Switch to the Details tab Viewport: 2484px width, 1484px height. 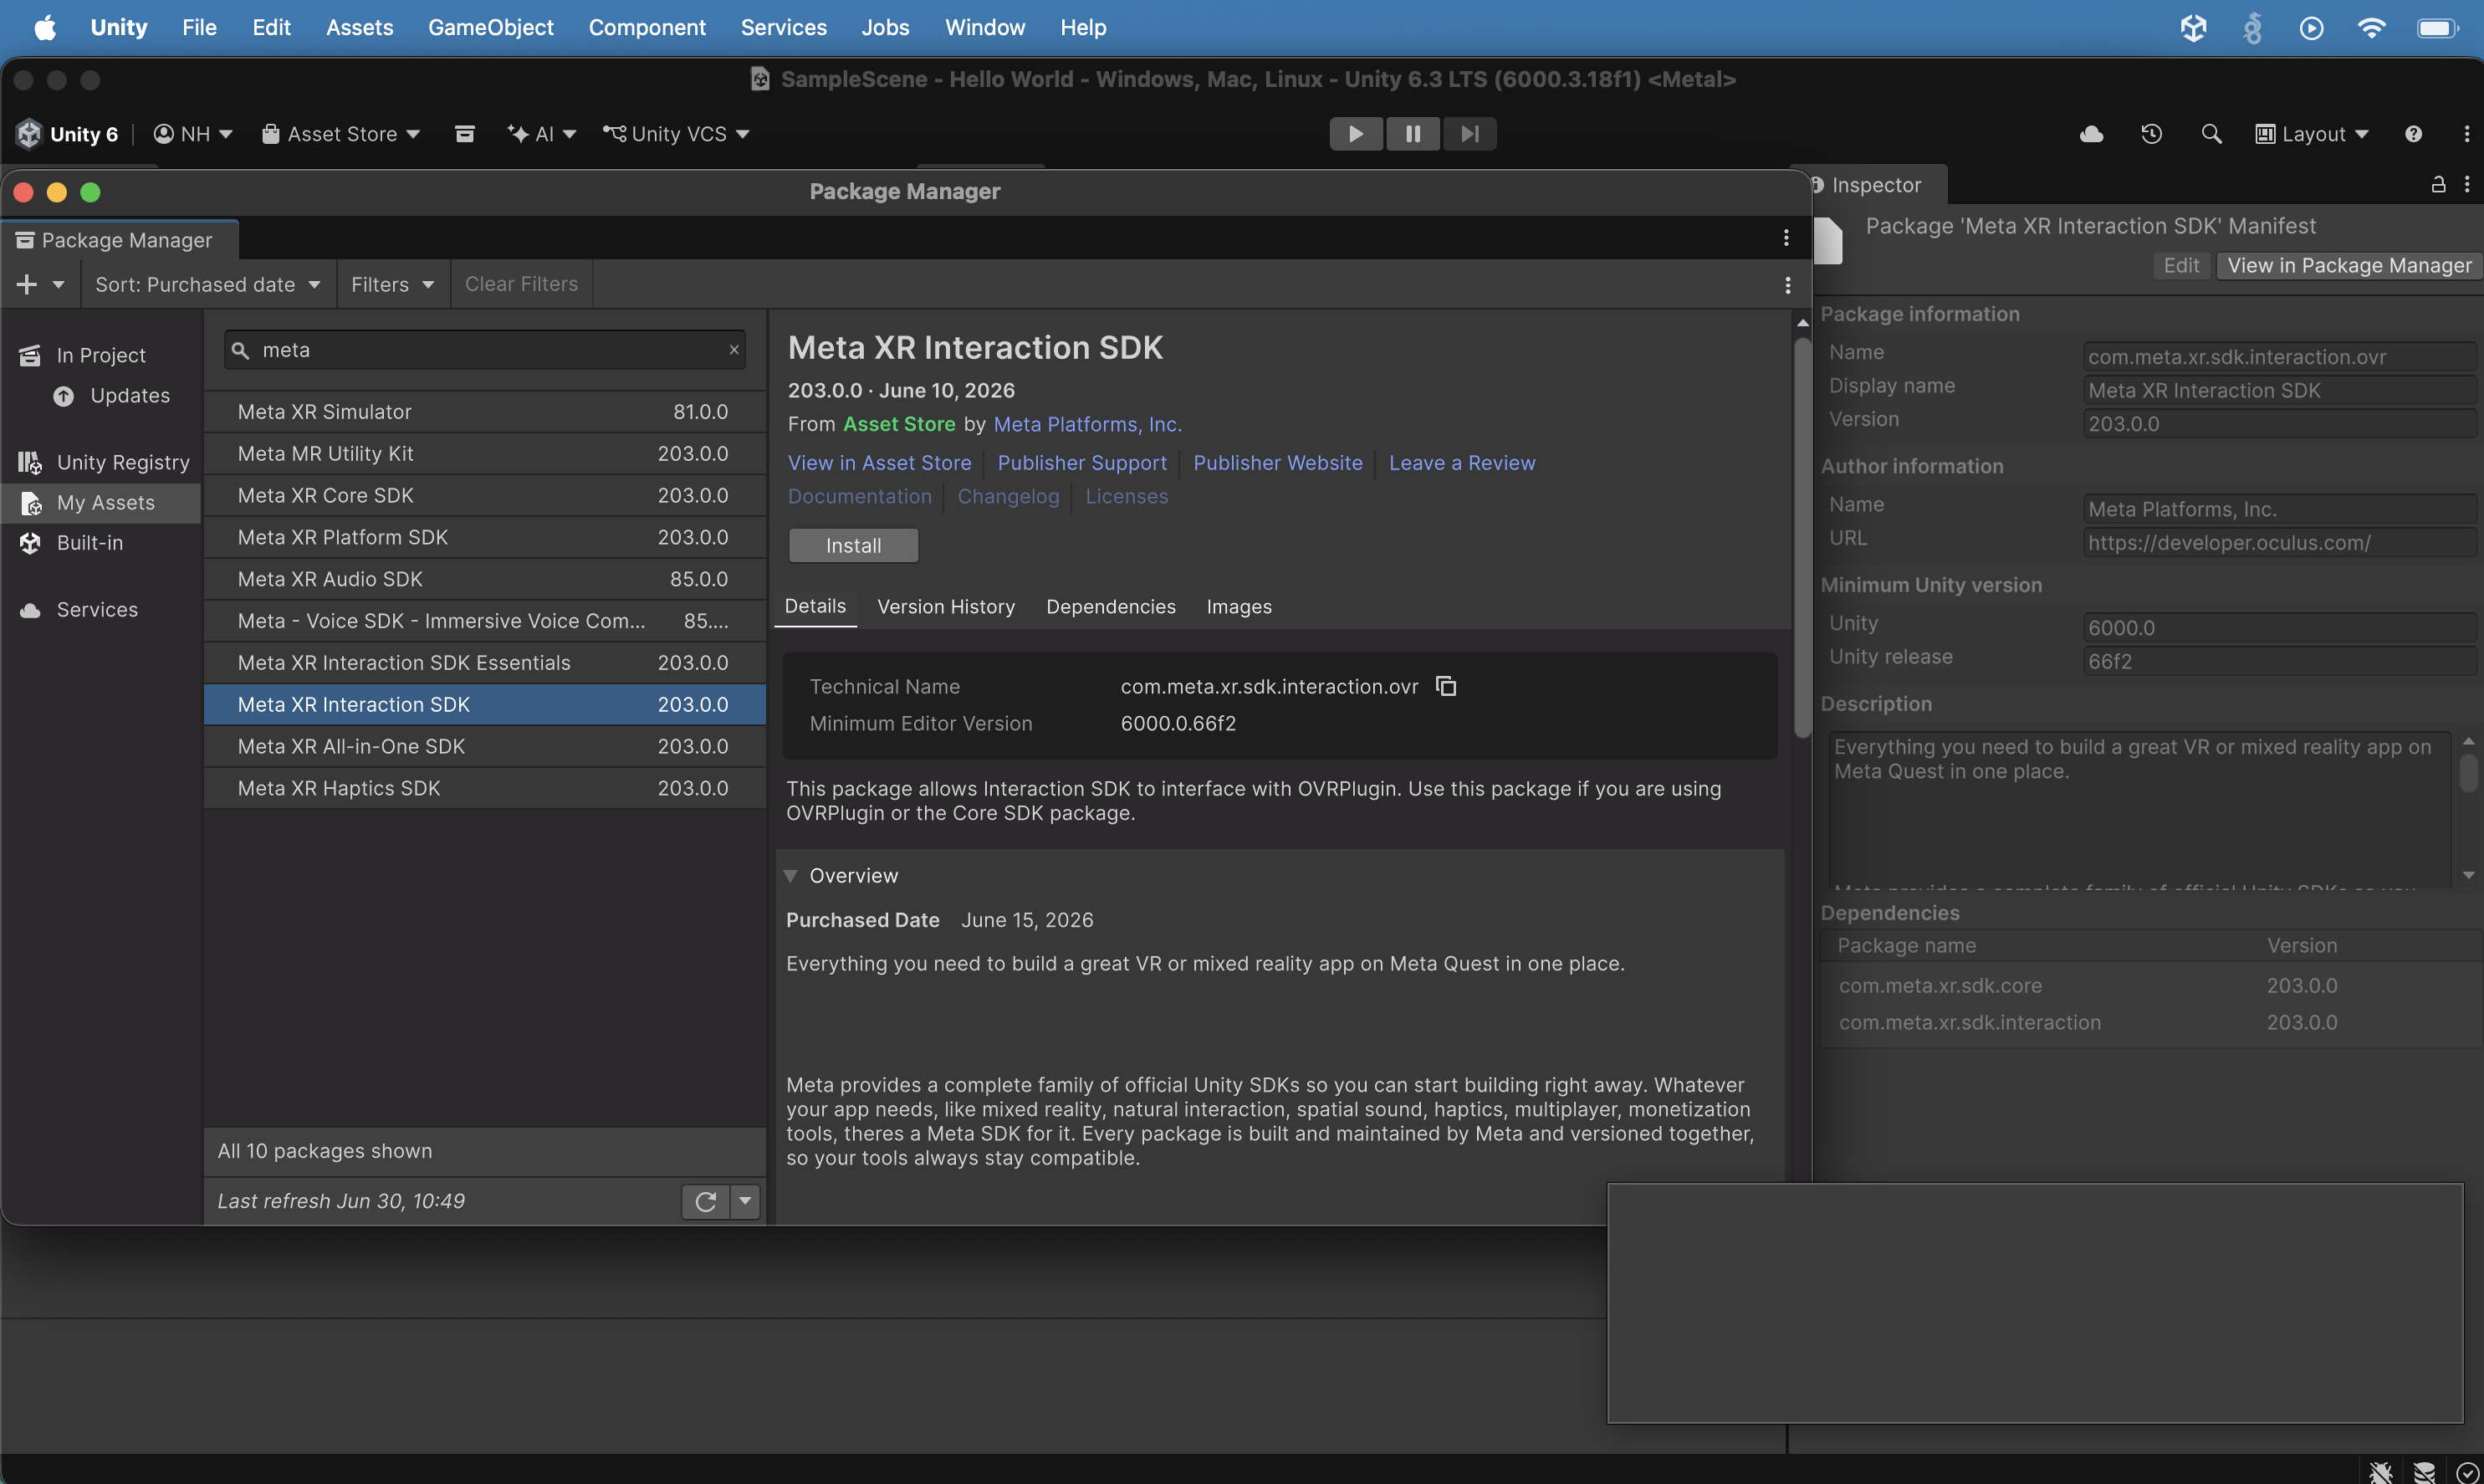coord(815,606)
